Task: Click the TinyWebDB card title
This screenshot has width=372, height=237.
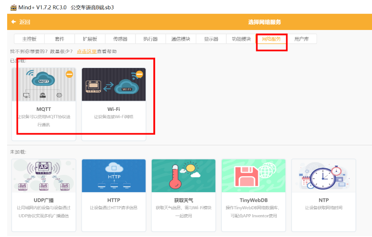Action: tap(254, 200)
